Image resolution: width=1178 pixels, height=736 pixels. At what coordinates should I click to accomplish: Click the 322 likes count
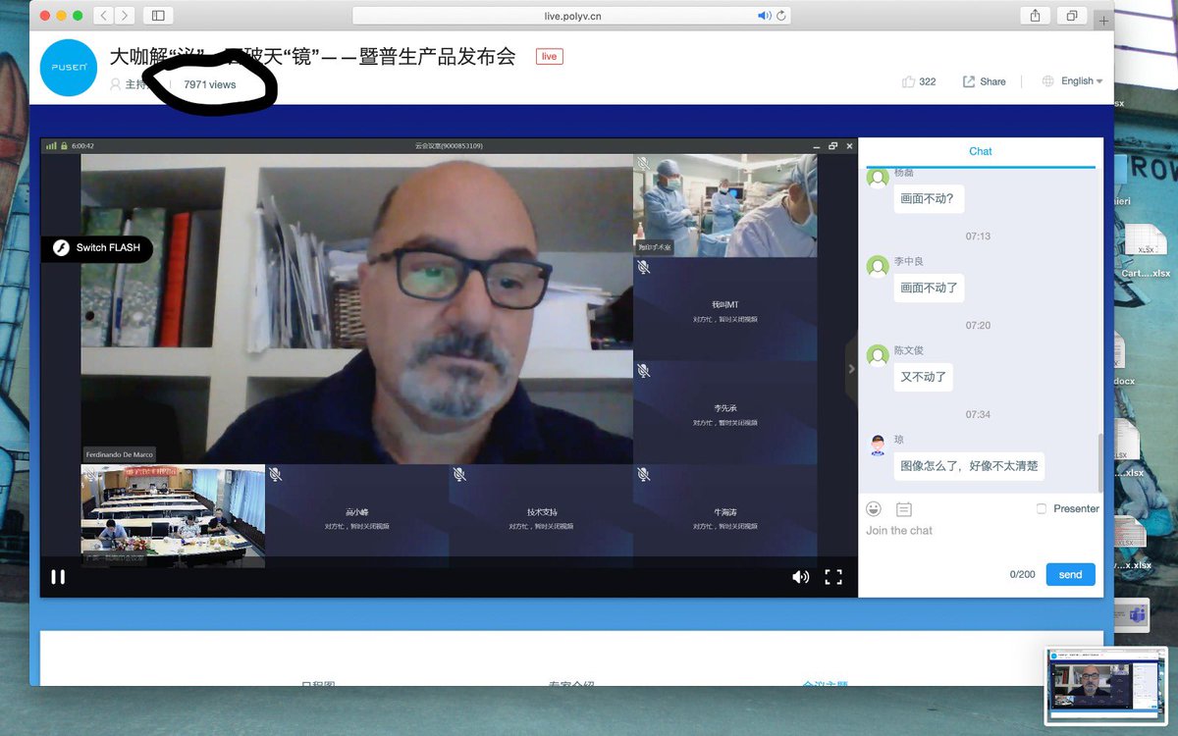[927, 81]
